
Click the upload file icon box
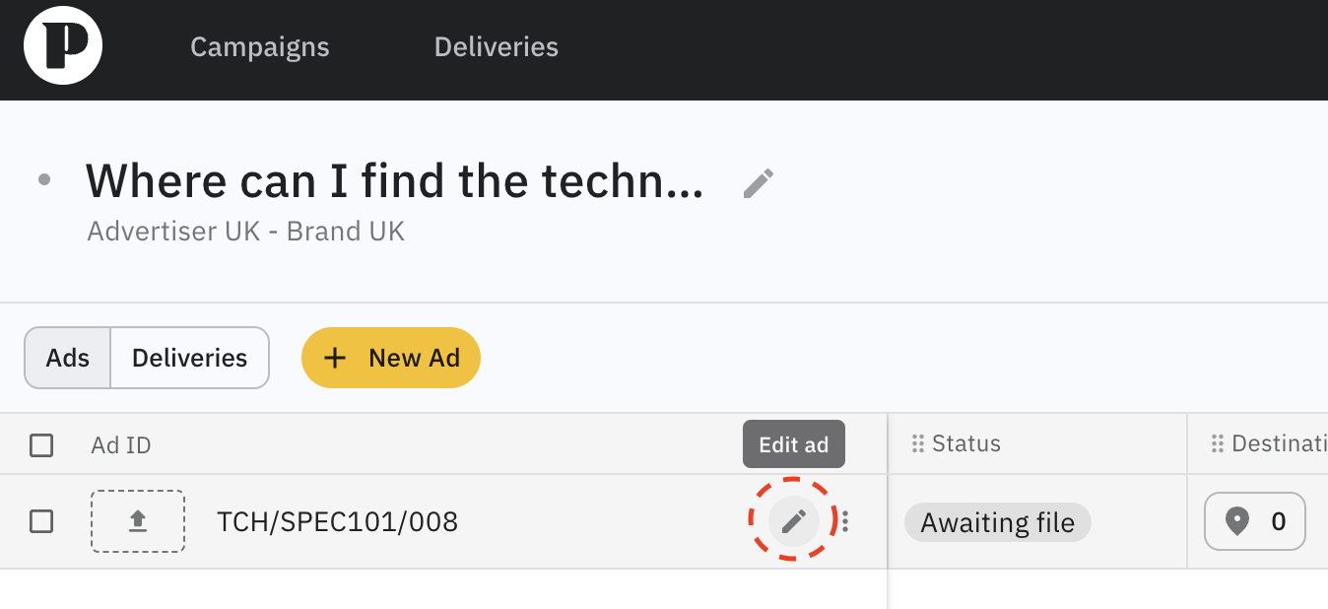138,521
